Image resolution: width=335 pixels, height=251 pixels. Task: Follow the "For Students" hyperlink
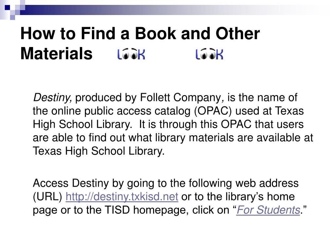click(x=268, y=210)
